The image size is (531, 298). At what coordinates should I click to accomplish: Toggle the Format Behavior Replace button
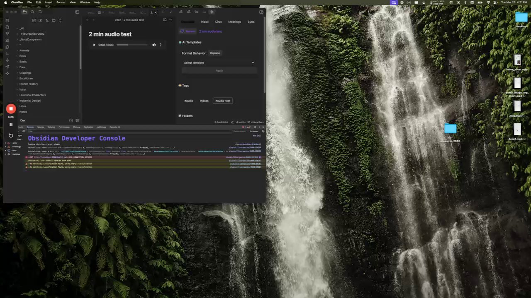(x=215, y=53)
